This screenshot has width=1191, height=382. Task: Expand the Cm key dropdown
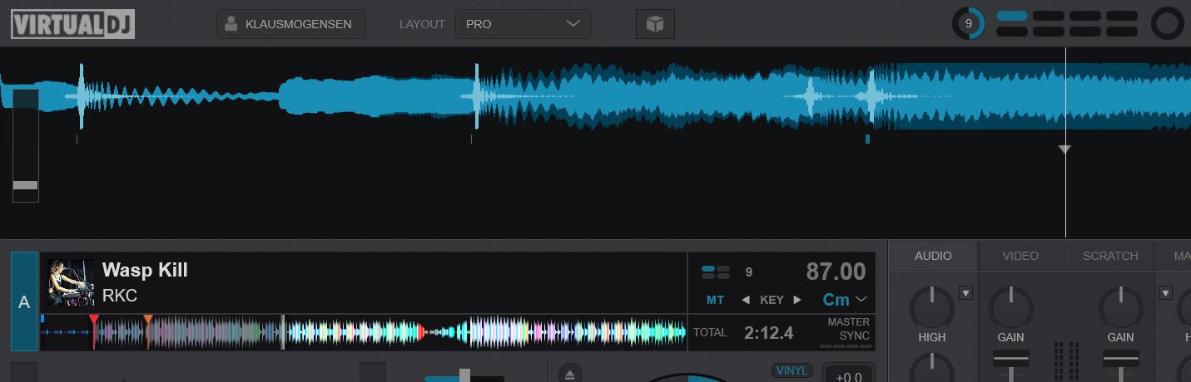pyautogui.click(x=861, y=300)
